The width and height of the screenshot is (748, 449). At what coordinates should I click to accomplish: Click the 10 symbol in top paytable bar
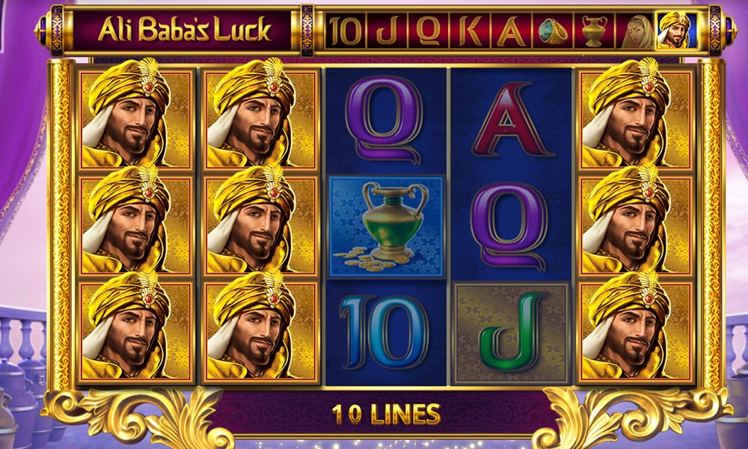pyautogui.click(x=346, y=31)
